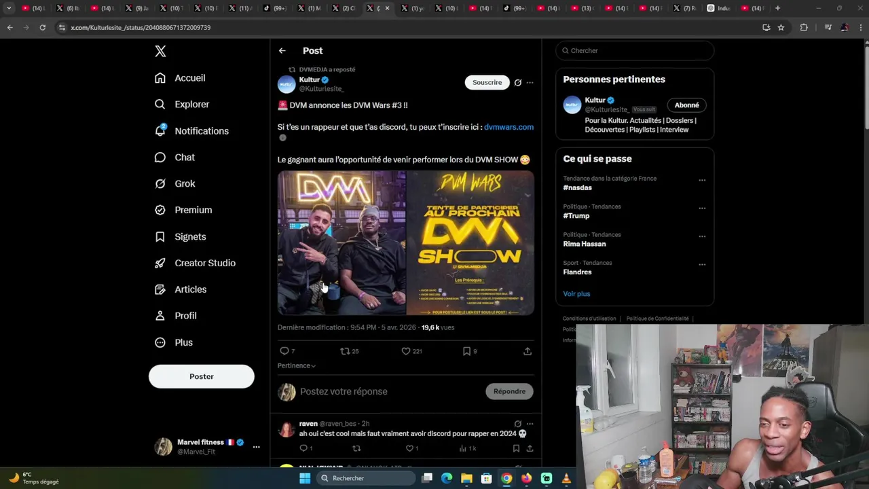This screenshot has width=869, height=489.
Task: Open Creator Studio
Action: point(195,264)
